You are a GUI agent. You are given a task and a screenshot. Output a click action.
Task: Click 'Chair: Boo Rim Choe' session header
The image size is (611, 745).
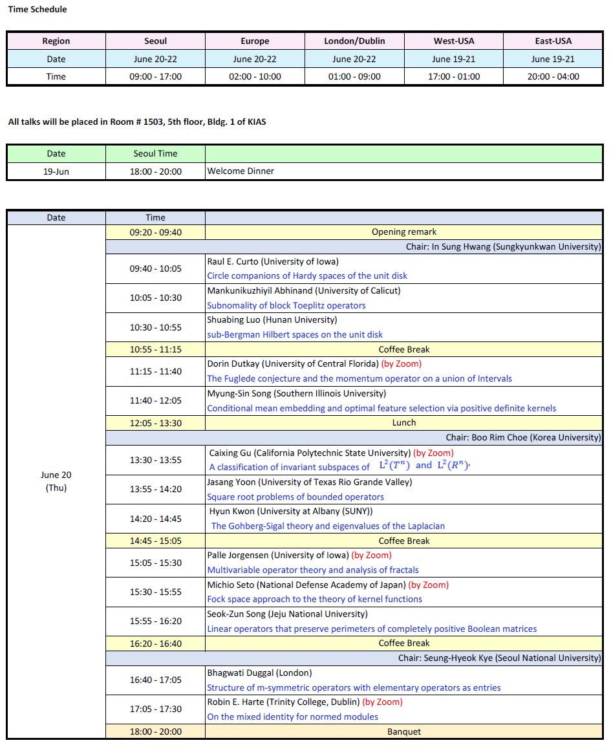click(514, 437)
